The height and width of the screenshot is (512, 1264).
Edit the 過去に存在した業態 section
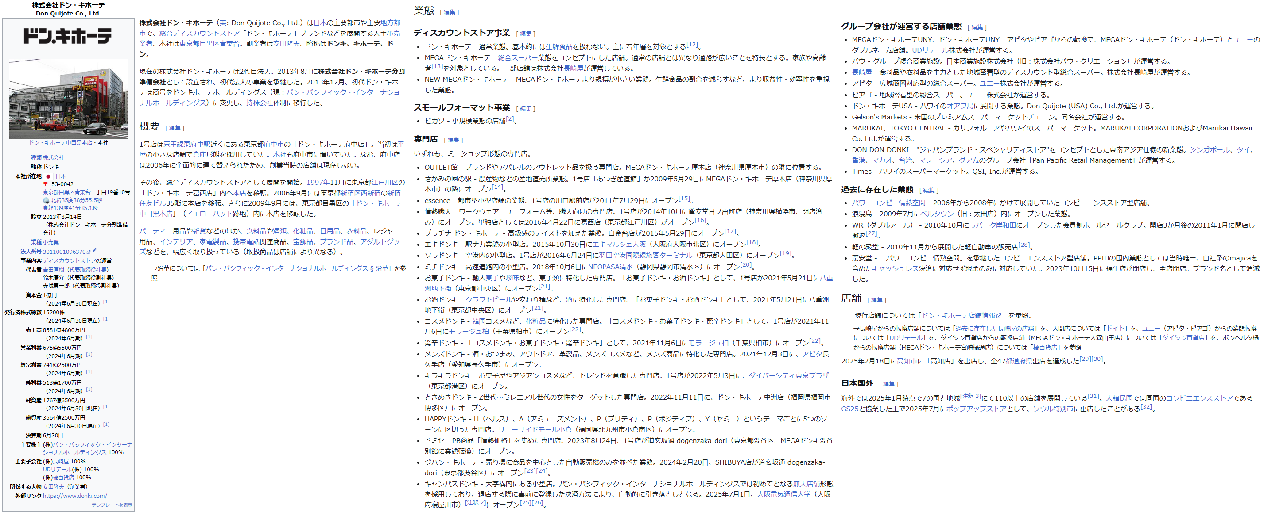click(x=929, y=191)
